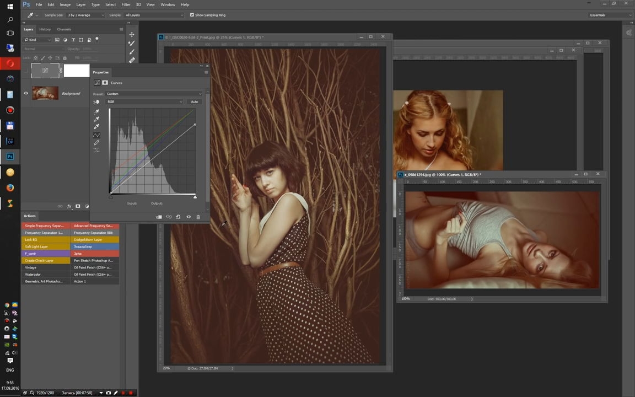The width and height of the screenshot is (635, 397).
Task: Hide the Background layer
Action: (x=26, y=93)
